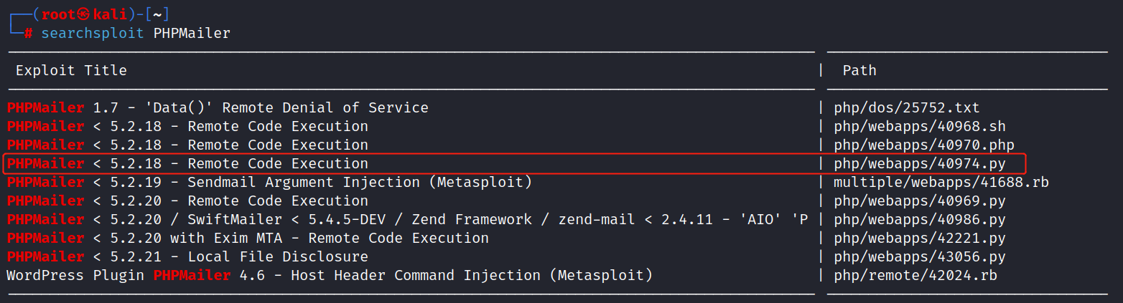Image resolution: width=1123 pixels, height=303 pixels.
Task: Click the WordPress Plugin Host Header Command Injection title
Action: pyautogui.click(x=329, y=276)
